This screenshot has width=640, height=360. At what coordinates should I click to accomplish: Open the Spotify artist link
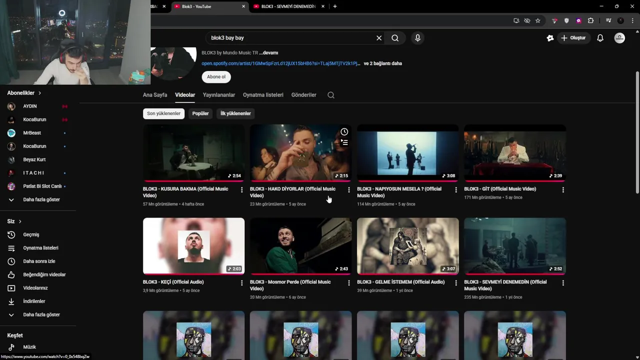[x=281, y=63]
